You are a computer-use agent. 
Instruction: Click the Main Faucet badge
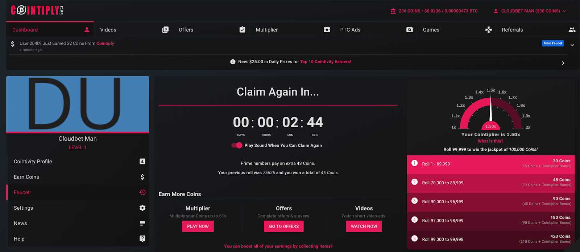[553, 43]
